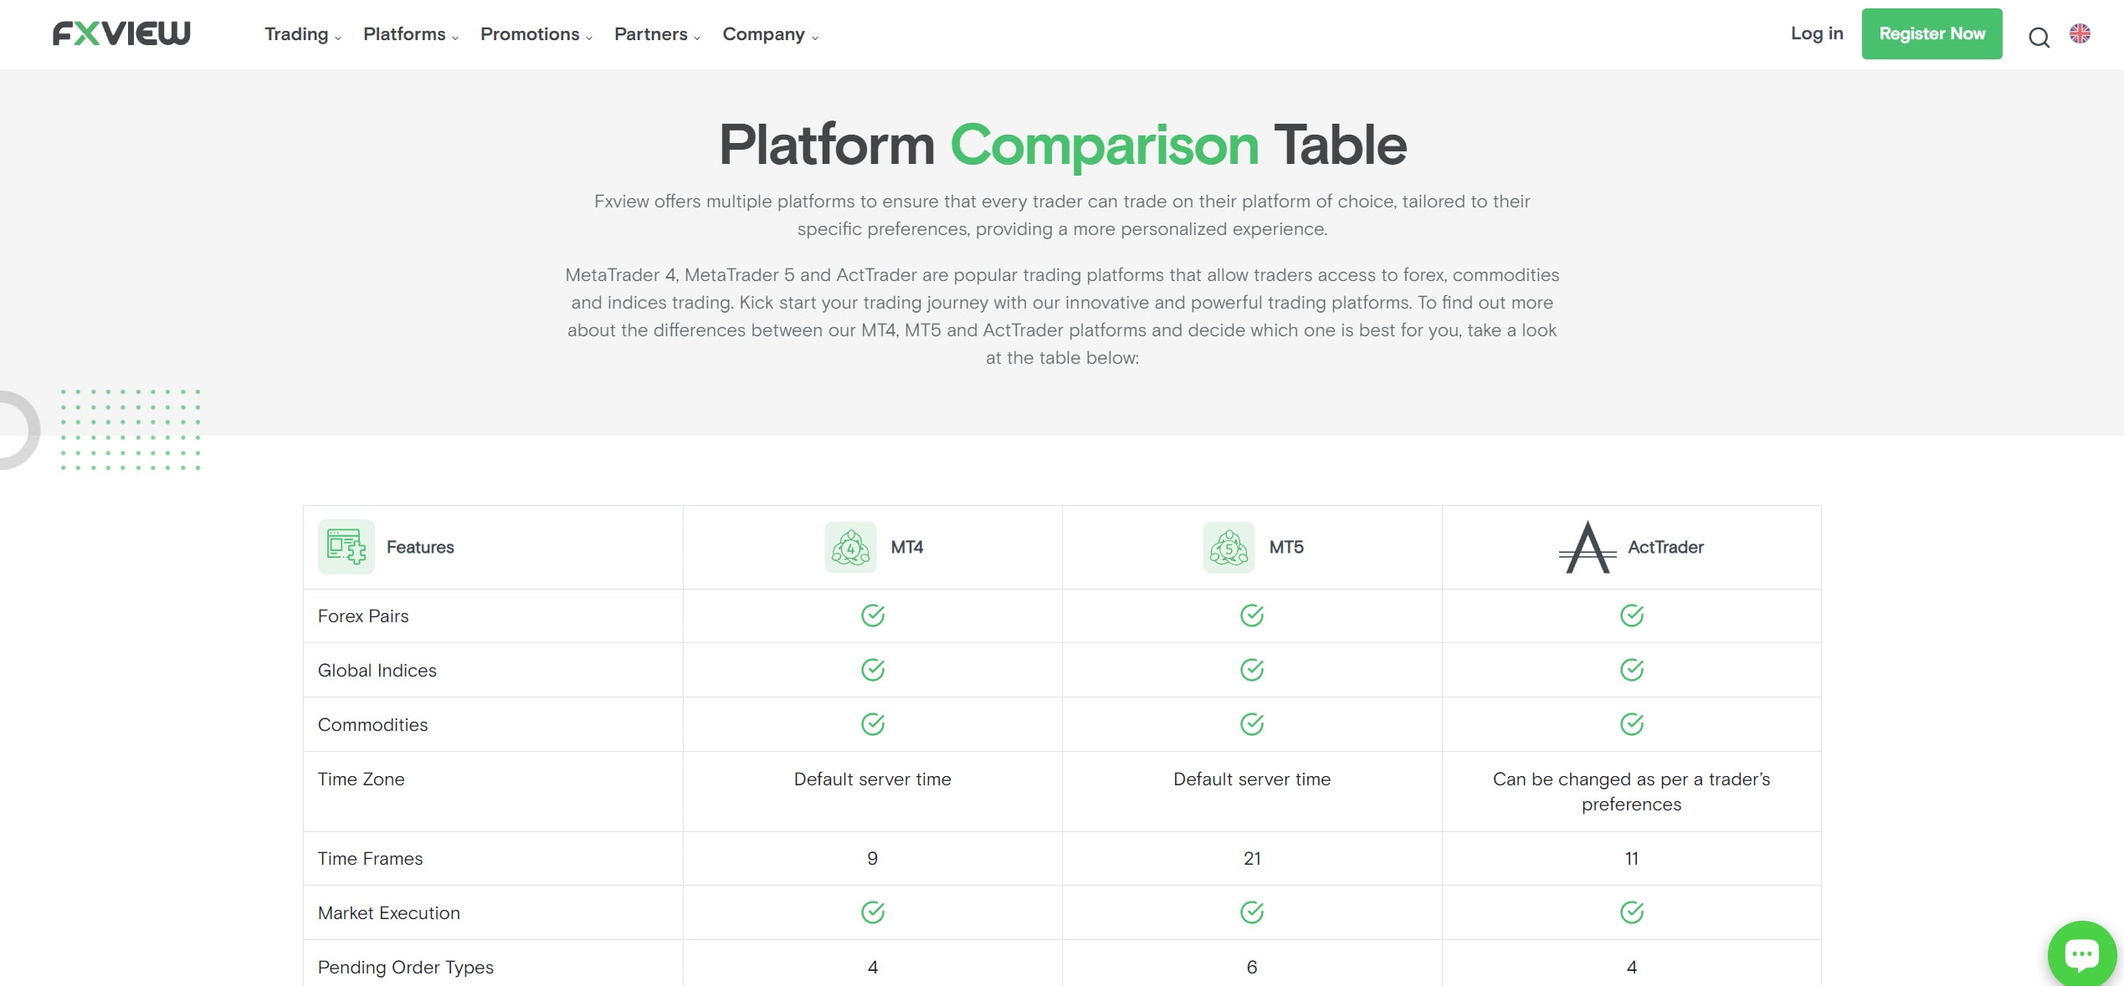Click Global Indices checkmark under MT4
Image resolution: width=2124 pixels, height=986 pixels.
pos(873,670)
